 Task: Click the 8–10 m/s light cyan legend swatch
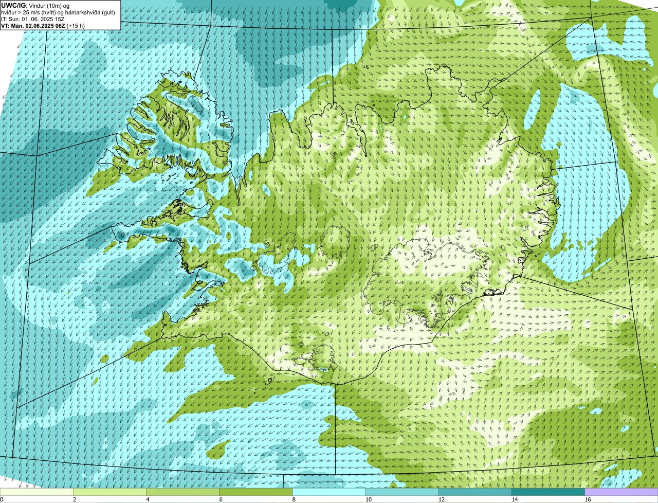pos(329,492)
